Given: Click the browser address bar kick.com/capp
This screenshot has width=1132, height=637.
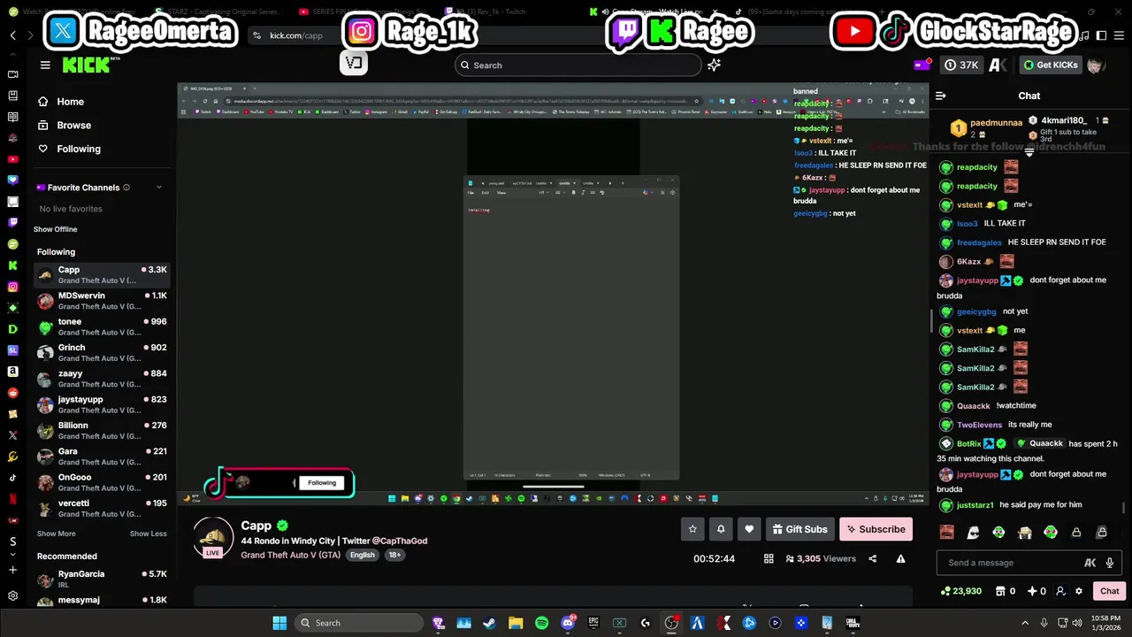Looking at the screenshot, I should pos(294,35).
